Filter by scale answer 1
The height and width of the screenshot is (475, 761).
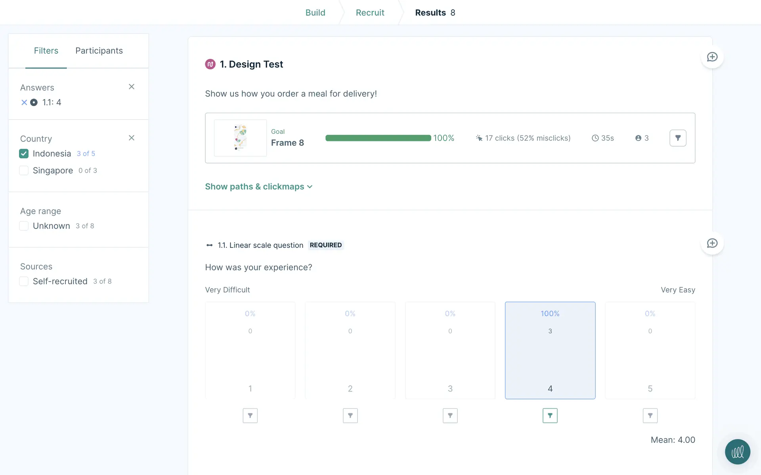250,416
